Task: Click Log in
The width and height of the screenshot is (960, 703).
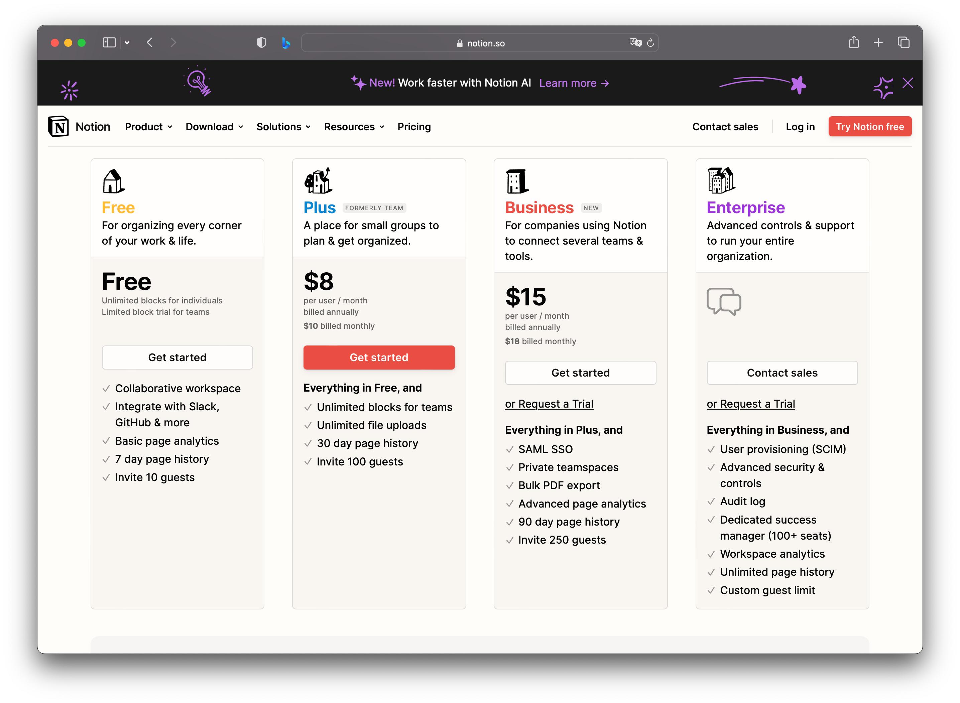Action: [x=800, y=127]
